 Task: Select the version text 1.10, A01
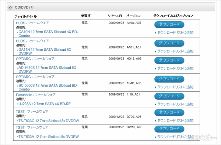133,94
